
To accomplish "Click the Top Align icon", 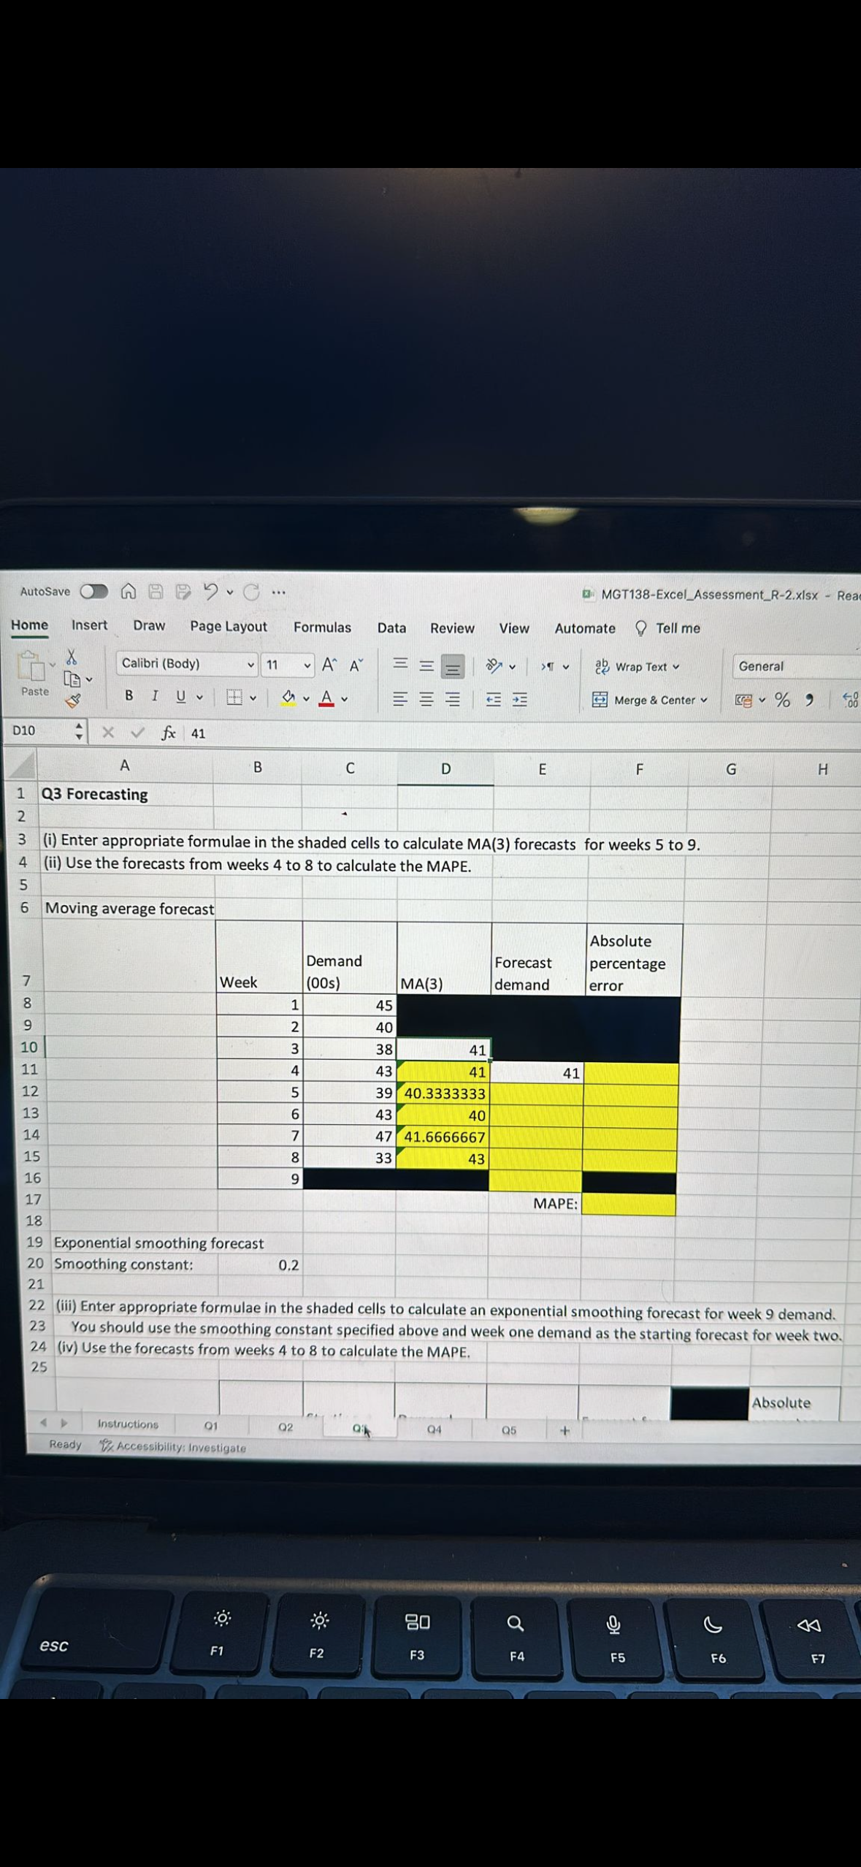I will click(x=400, y=664).
